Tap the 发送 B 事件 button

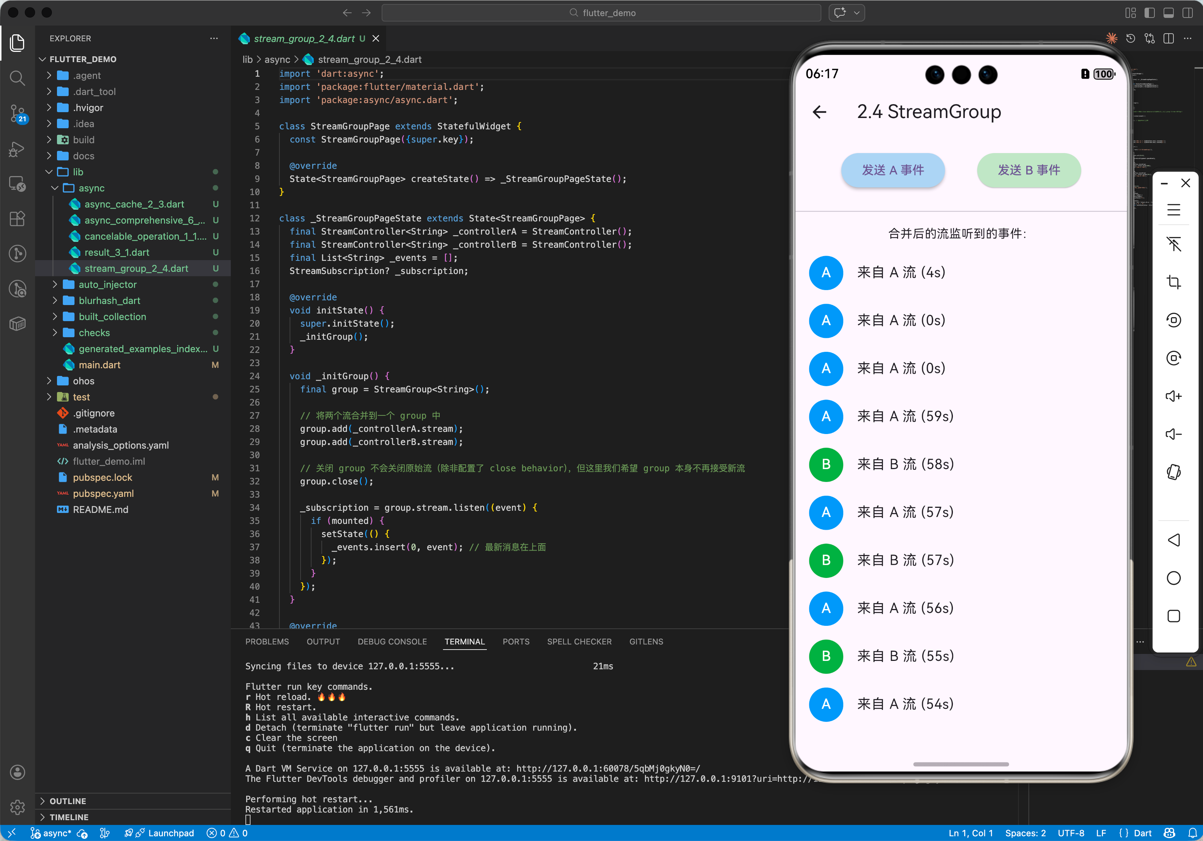pos(1028,170)
